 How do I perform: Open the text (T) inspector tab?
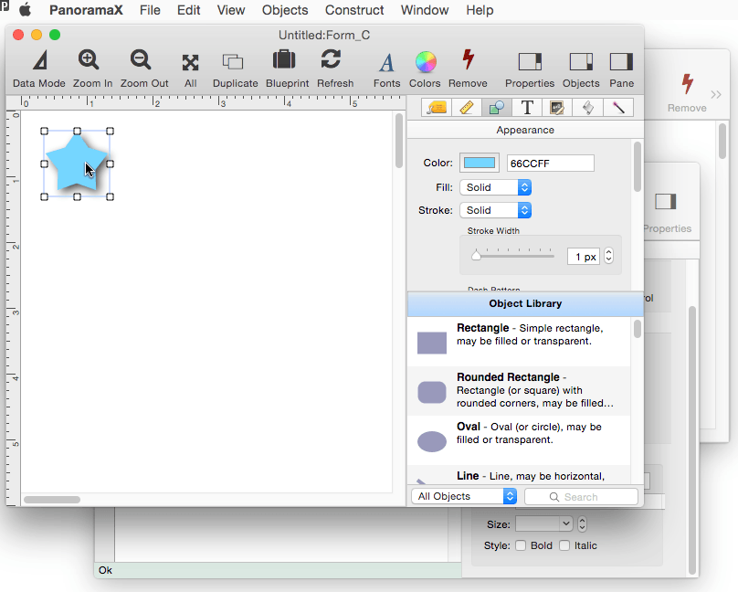click(527, 108)
